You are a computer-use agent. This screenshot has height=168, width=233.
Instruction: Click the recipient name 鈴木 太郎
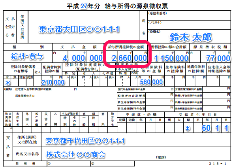(190, 37)
